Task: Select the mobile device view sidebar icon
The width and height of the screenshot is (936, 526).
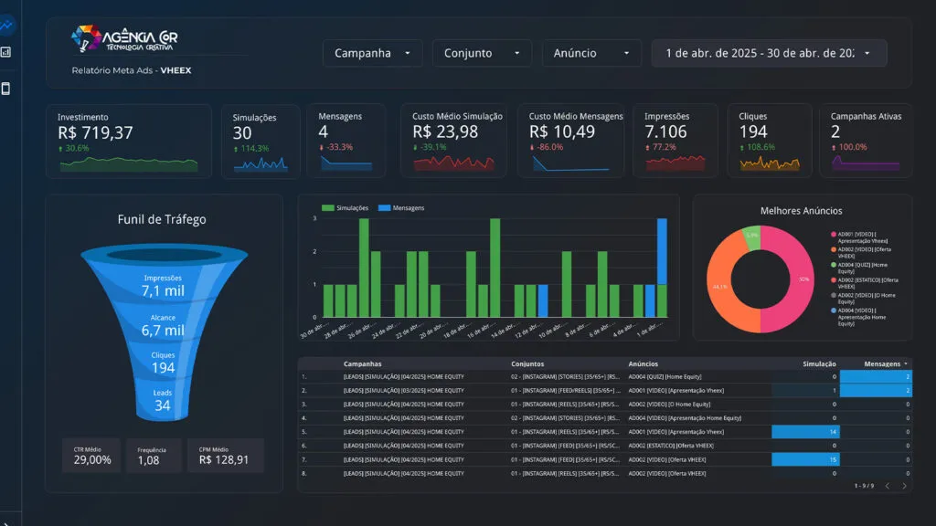Action: [x=6, y=89]
